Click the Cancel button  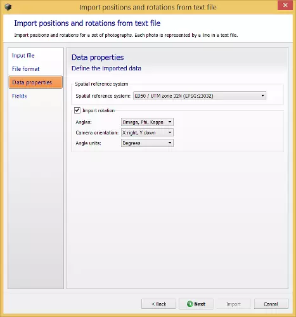[271, 304]
